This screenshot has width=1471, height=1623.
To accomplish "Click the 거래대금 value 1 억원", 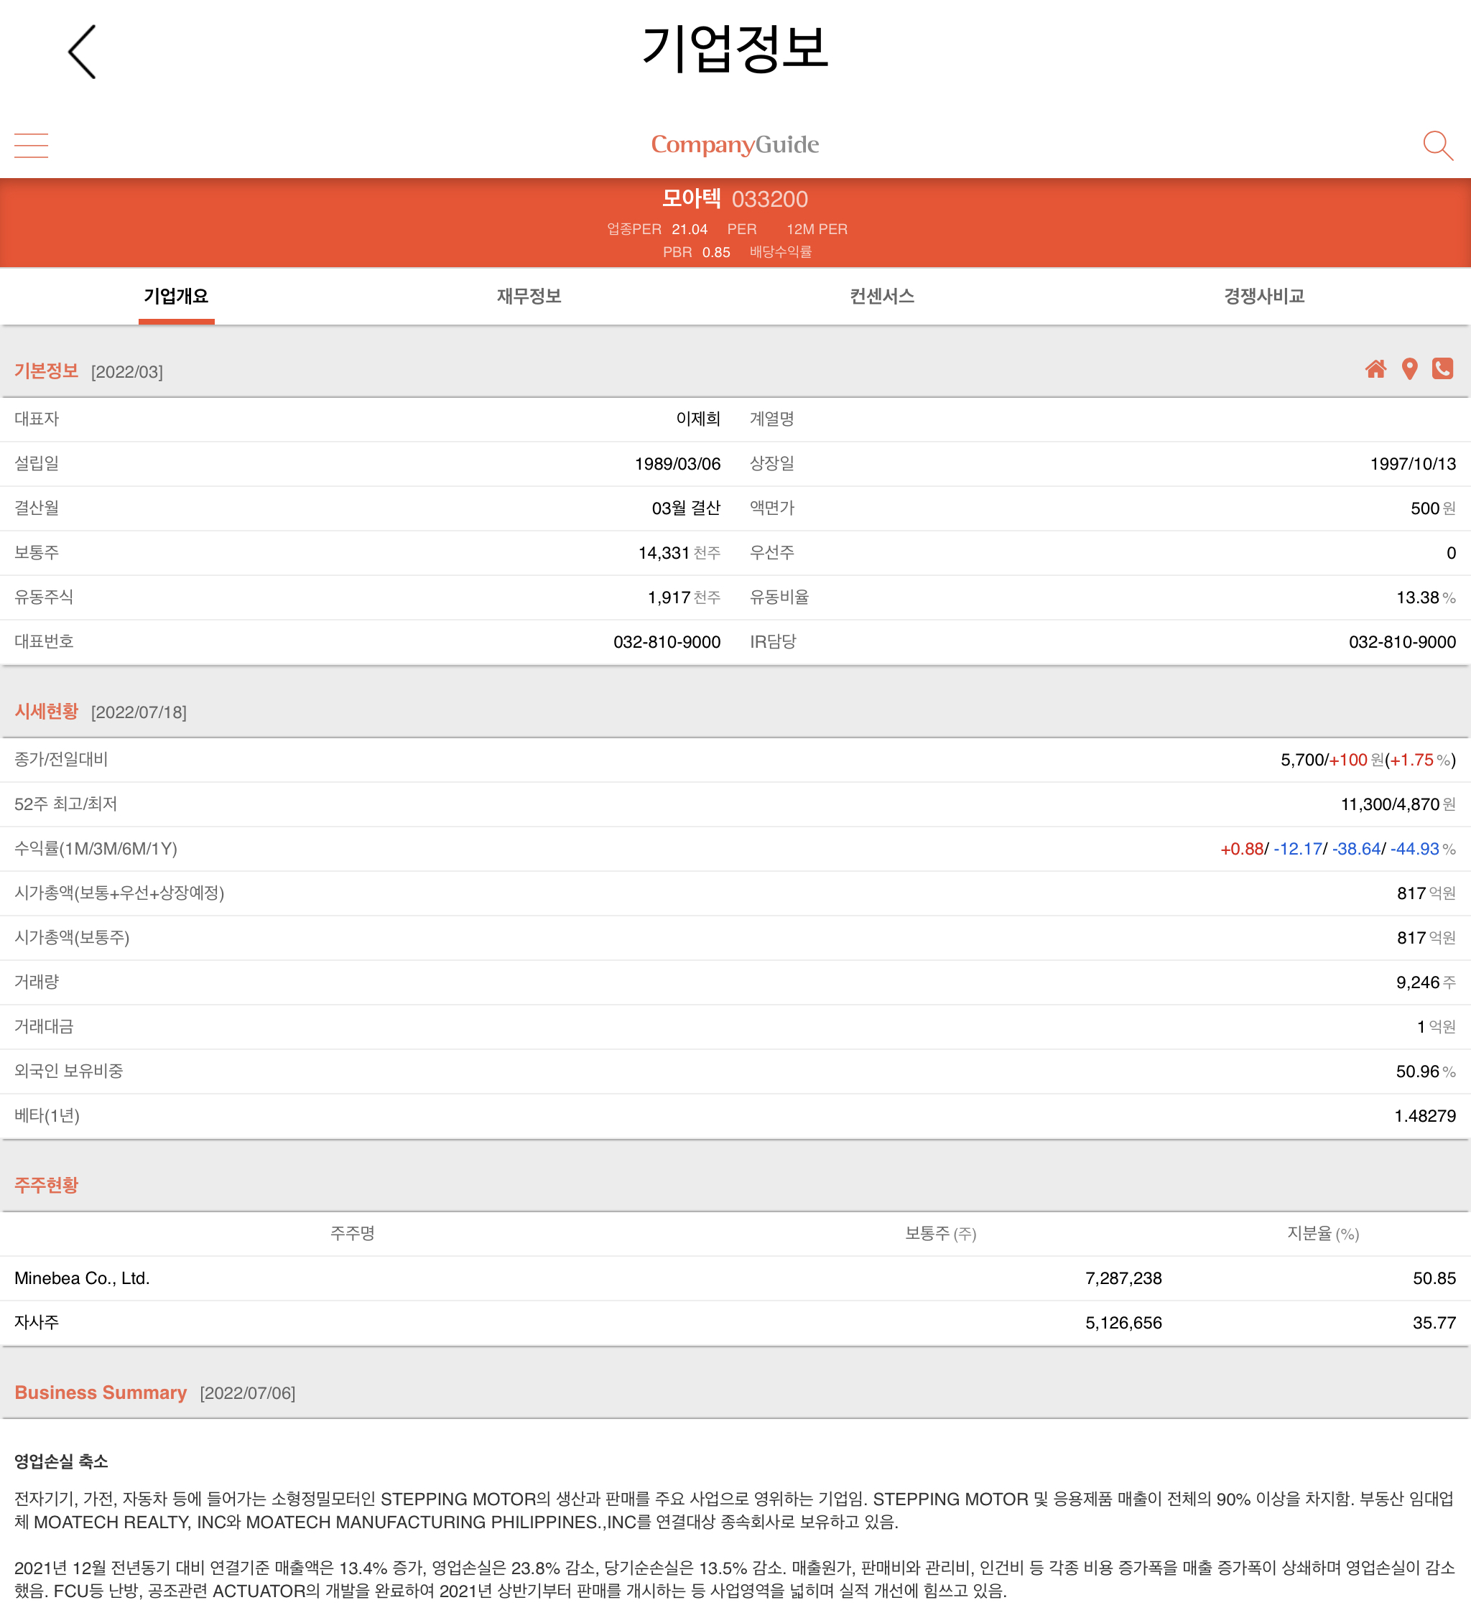I will [x=1437, y=1026].
